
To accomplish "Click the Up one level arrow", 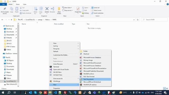I will [x=11, y=20].
